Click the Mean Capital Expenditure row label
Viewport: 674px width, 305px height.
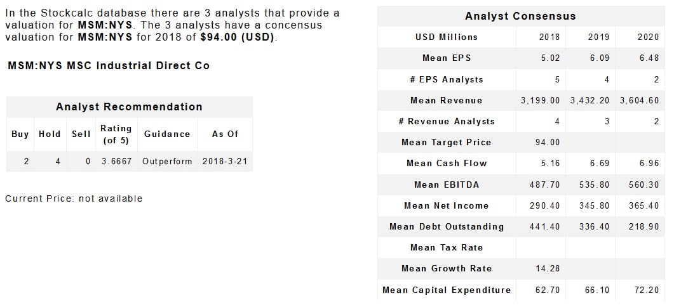[x=447, y=290]
